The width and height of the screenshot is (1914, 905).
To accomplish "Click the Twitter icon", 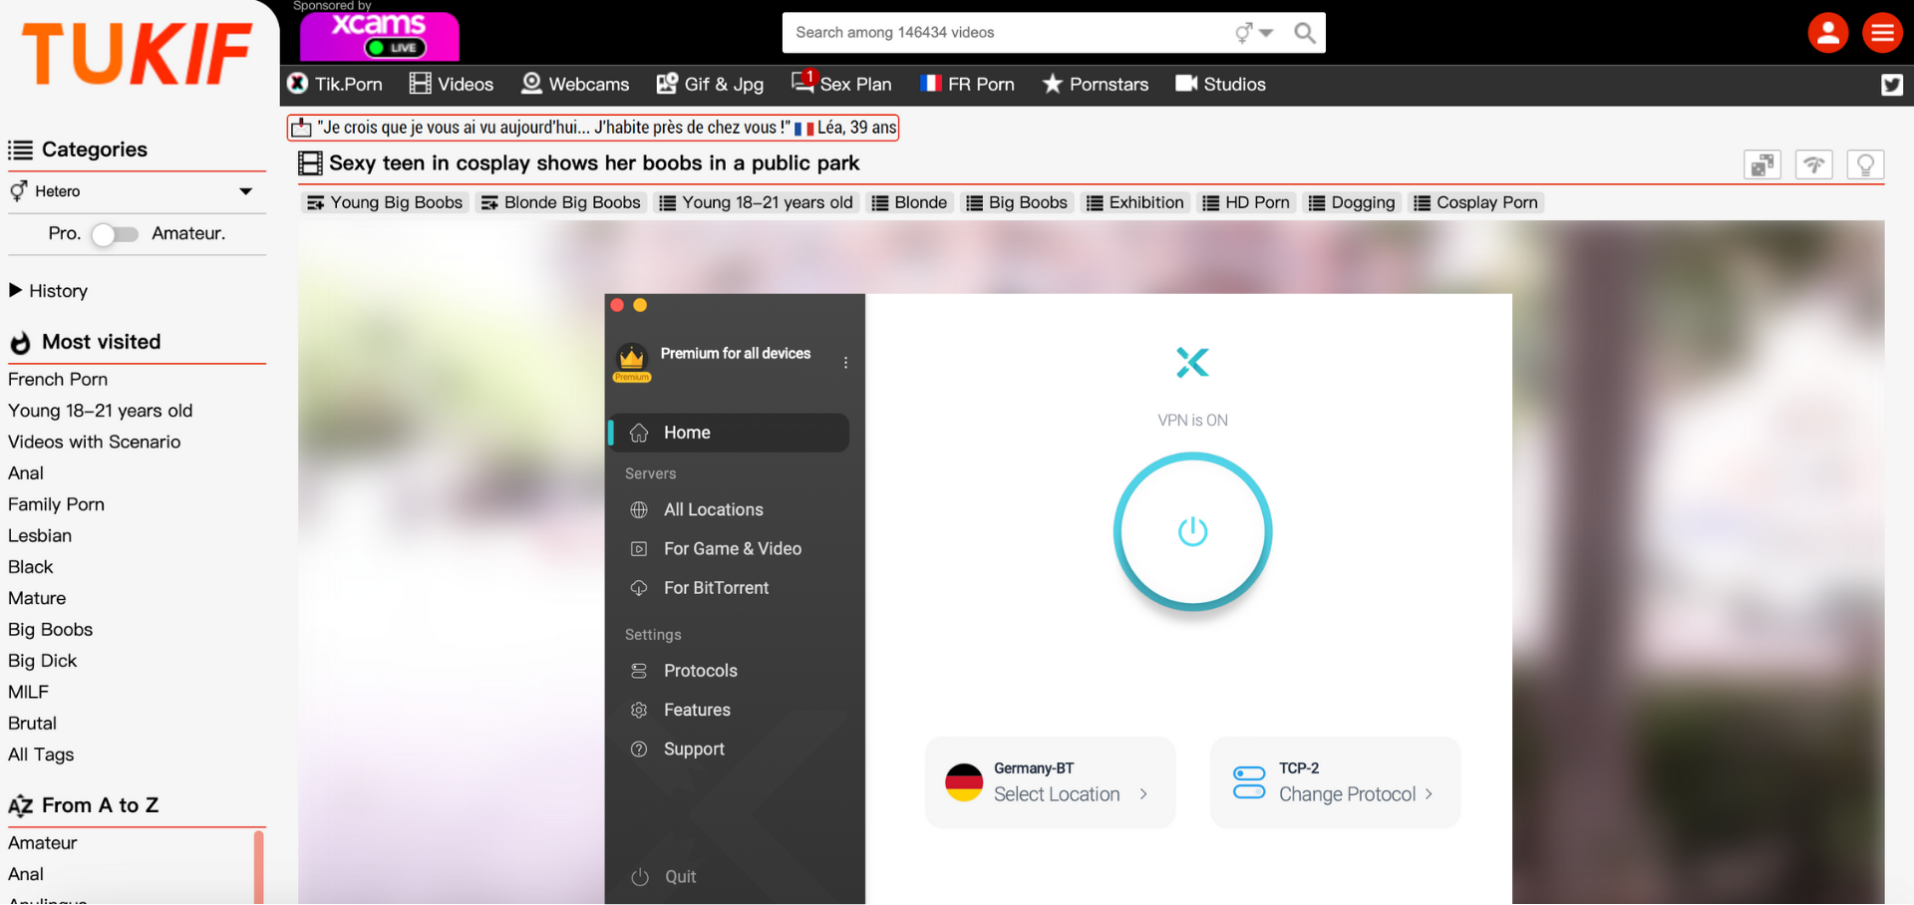I will 1891,85.
